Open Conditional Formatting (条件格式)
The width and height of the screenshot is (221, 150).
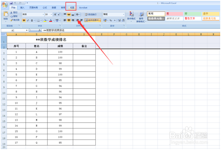coord(131,17)
